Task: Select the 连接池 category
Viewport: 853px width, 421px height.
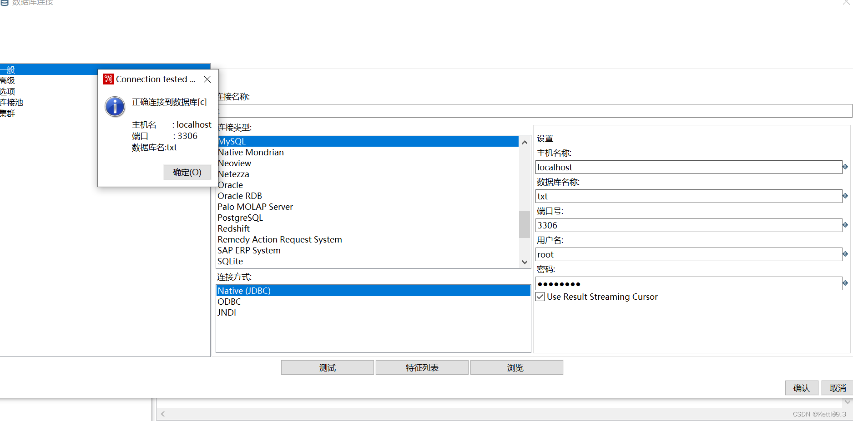Action: 11,102
